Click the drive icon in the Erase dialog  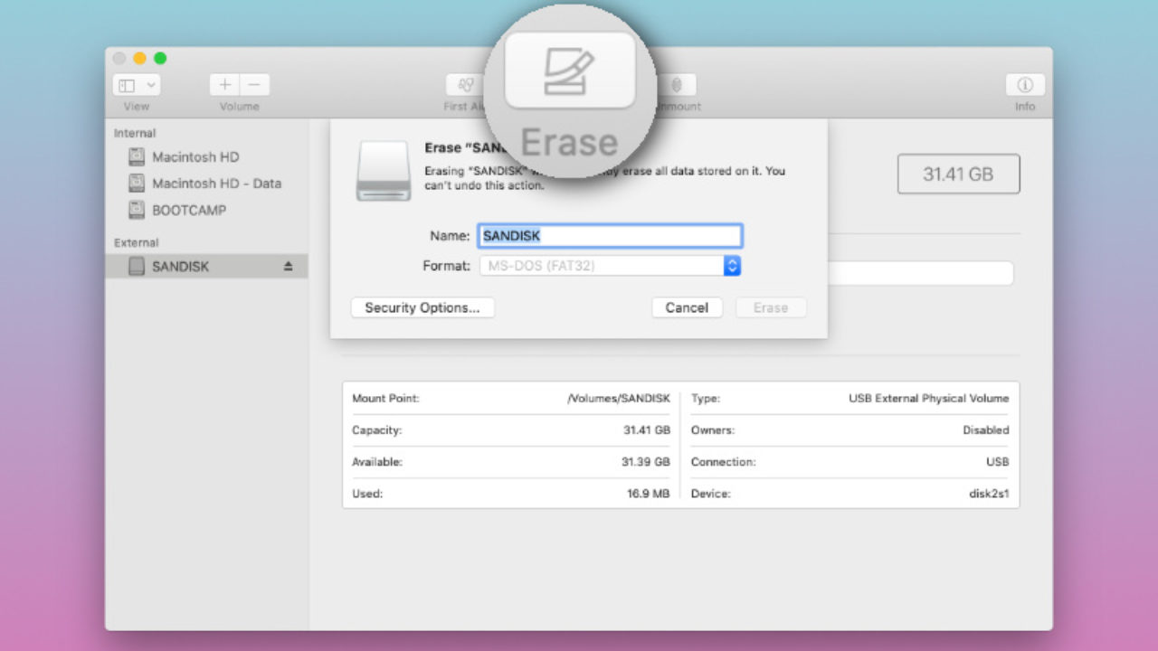(x=384, y=171)
